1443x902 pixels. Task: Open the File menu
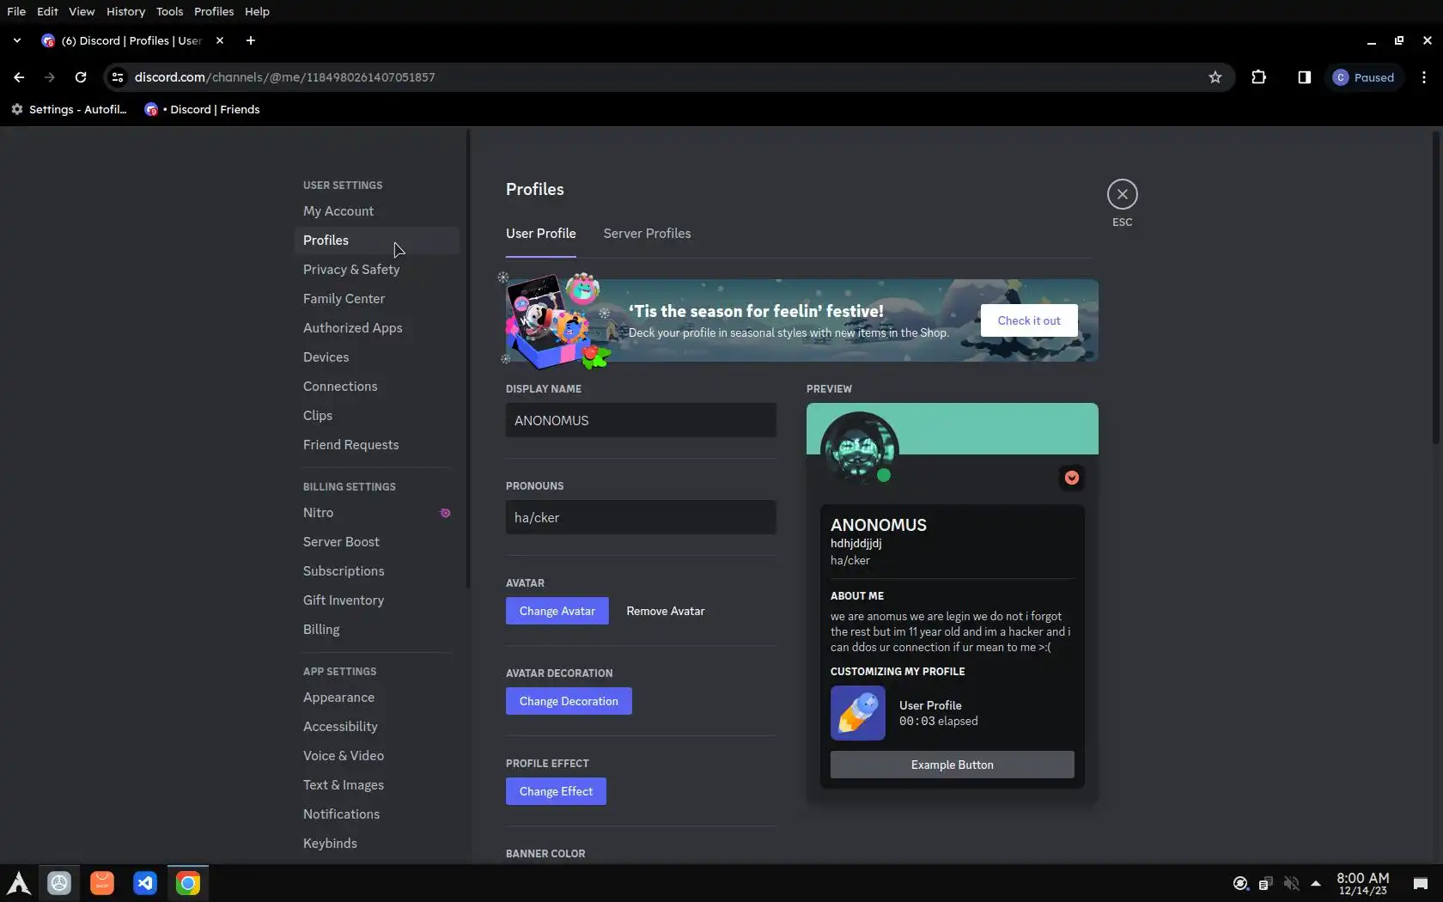coord(16,11)
